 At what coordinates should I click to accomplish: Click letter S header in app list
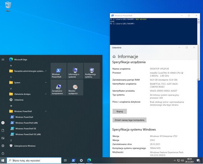point(11,77)
